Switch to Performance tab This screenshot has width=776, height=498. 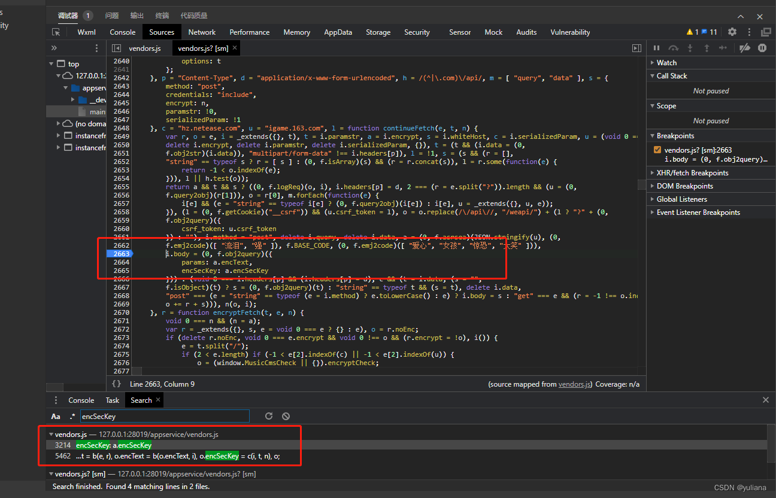pyautogui.click(x=250, y=32)
